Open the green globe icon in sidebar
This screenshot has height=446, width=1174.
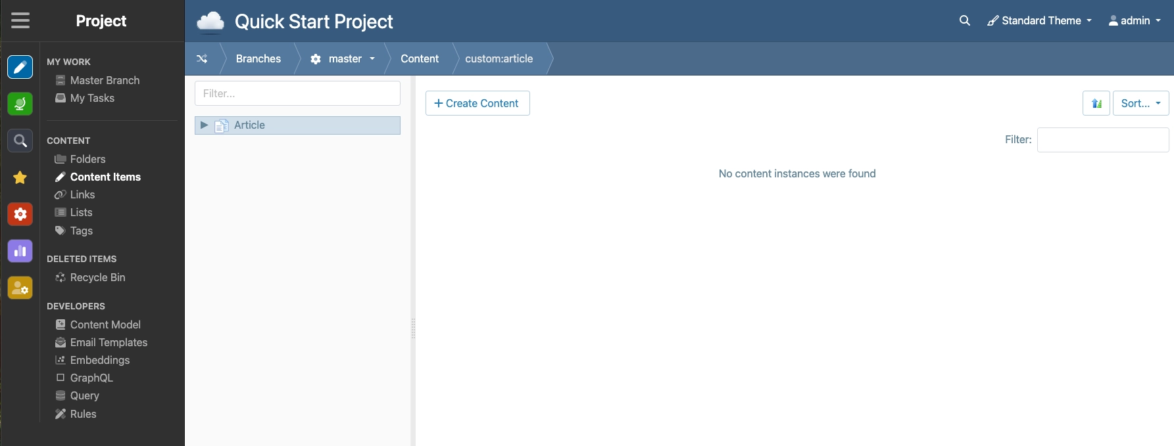pyautogui.click(x=20, y=104)
